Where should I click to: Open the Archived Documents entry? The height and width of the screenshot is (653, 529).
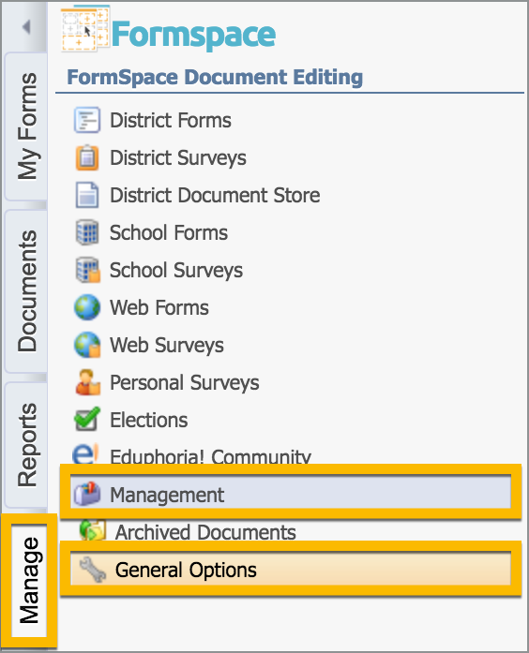click(x=188, y=532)
